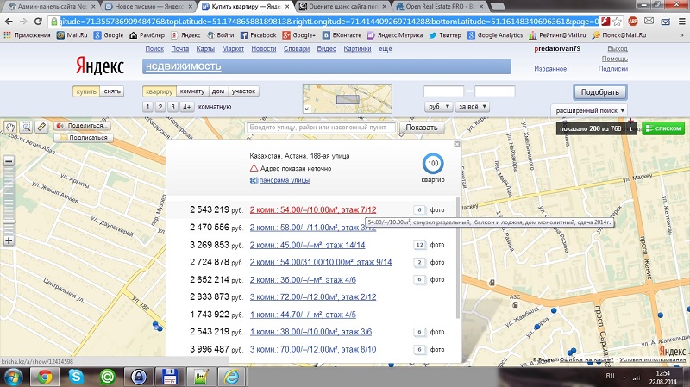The height and width of the screenshot is (387, 690).
Task: Open listing 2 комн.: 54.00/–/10.00м², этаж 7/12
Action: click(x=313, y=209)
